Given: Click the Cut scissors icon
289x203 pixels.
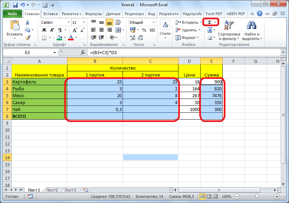Looking at the screenshot, I should click(28, 23).
